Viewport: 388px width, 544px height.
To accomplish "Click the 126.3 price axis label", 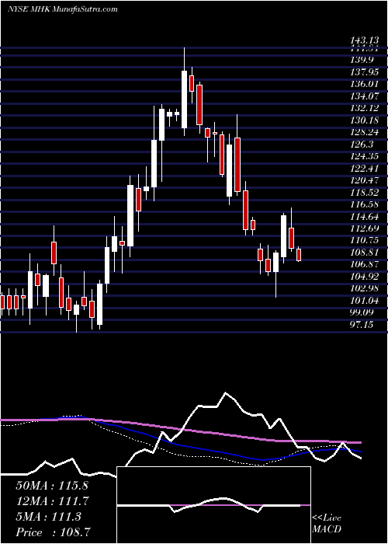I will [362, 145].
